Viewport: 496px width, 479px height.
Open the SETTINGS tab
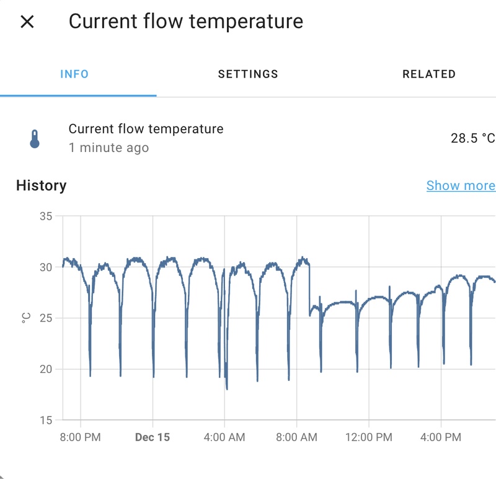point(248,74)
